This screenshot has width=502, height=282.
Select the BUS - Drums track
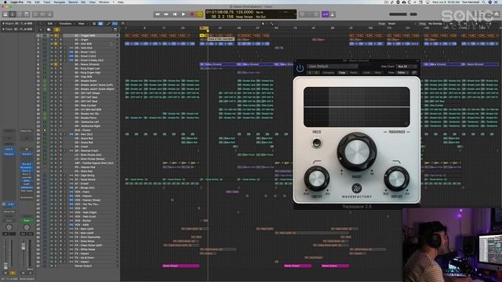click(83, 130)
